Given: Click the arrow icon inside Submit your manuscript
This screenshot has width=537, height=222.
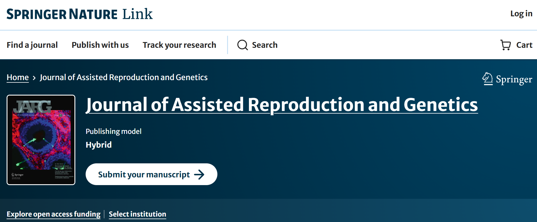Looking at the screenshot, I should tap(199, 175).
